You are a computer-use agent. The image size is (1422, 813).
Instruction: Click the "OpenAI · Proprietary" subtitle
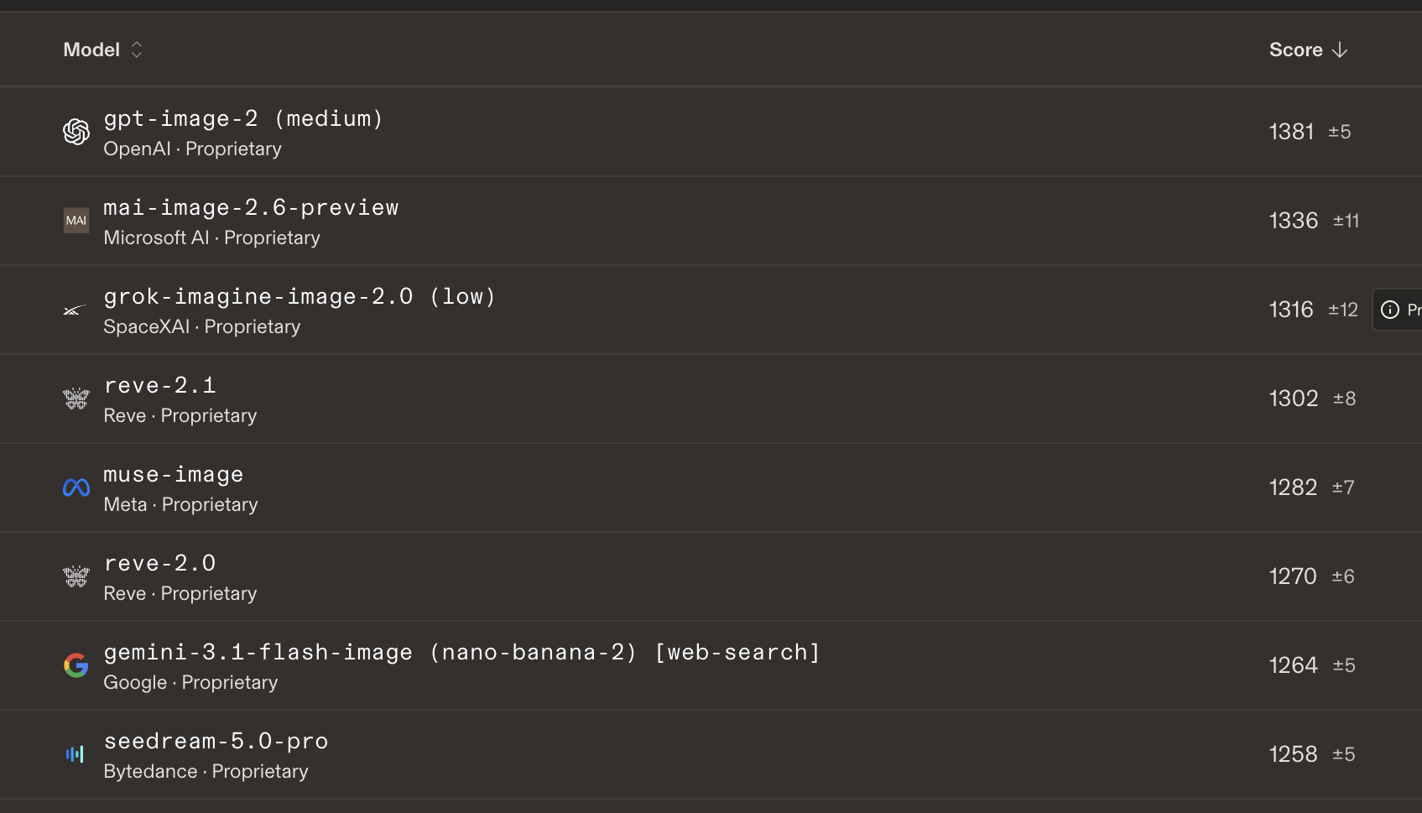pos(192,149)
